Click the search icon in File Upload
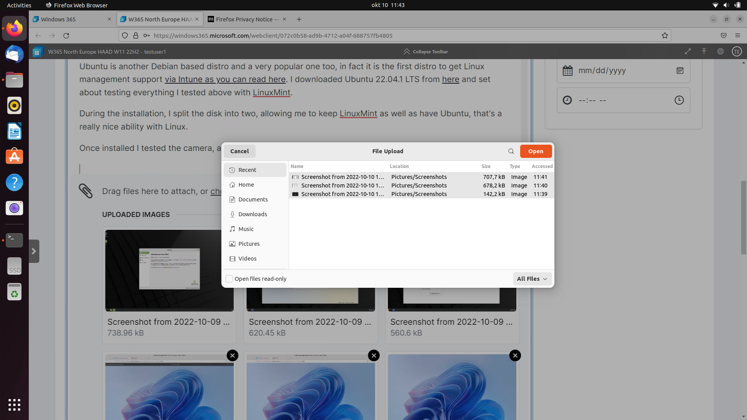Screen dimensions: 747x420 (511, 151)
